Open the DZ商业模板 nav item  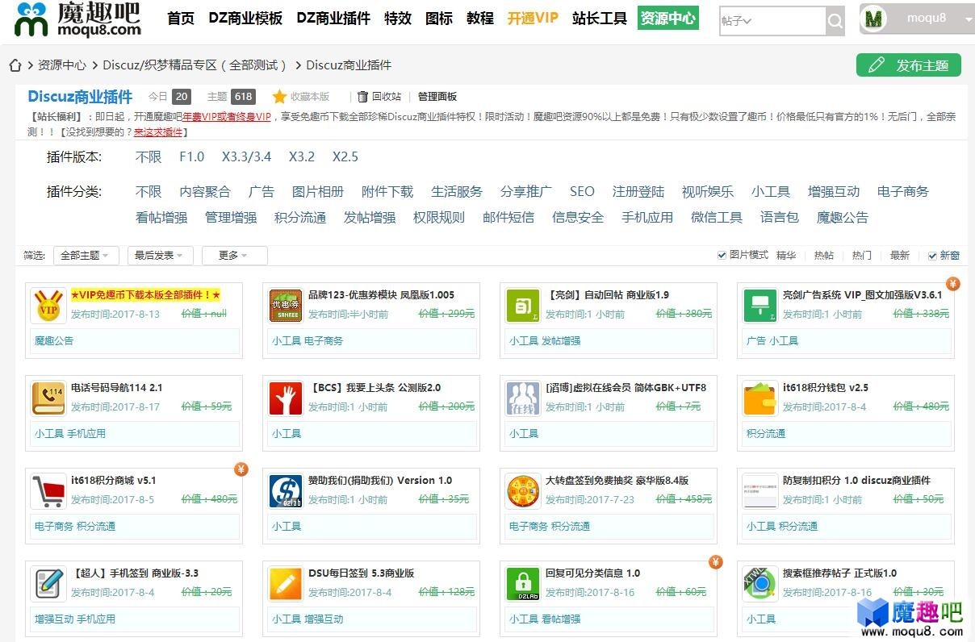(x=245, y=18)
